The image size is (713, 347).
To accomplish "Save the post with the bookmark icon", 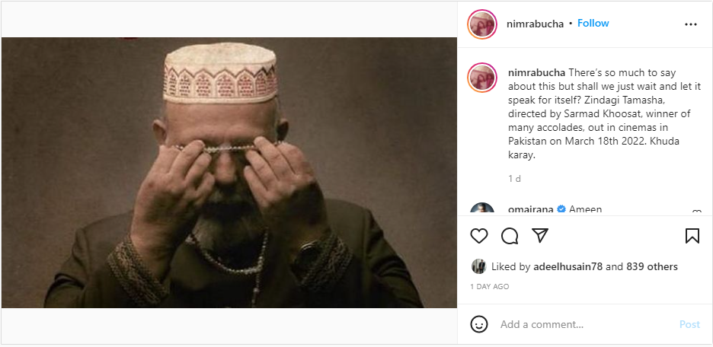I will 692,236.
